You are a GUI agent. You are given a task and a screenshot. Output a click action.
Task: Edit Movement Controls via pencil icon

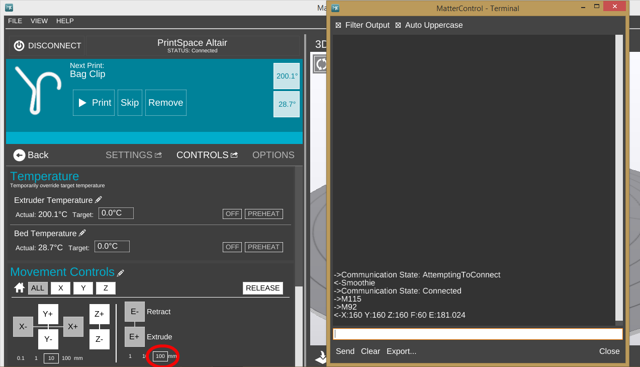click(x=121, y=273)
